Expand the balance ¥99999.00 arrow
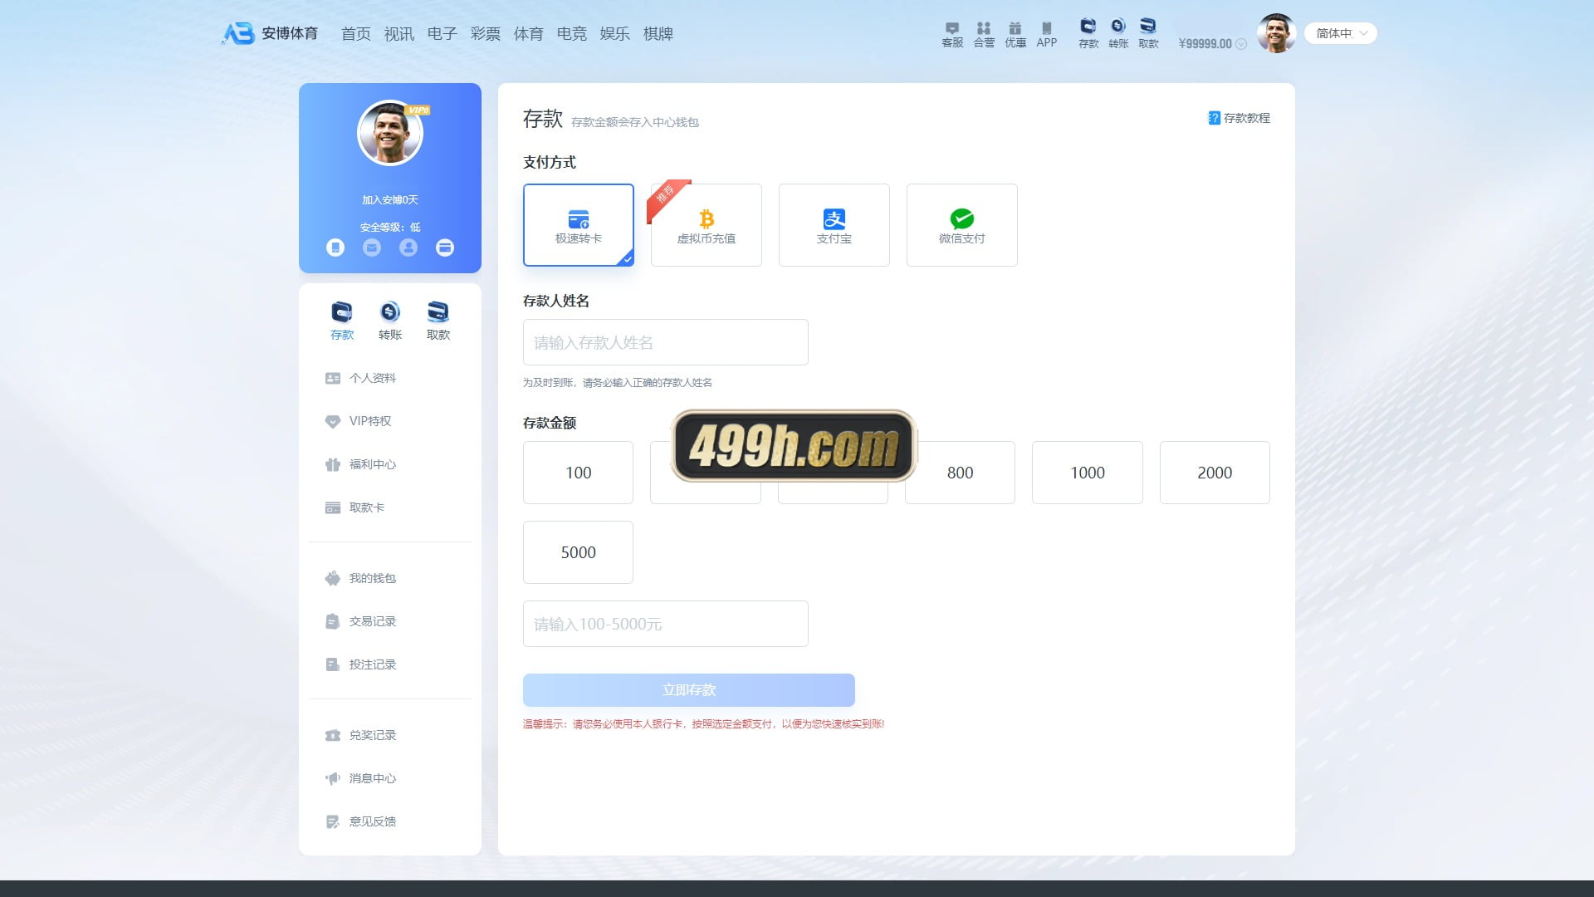 click(x=1241, y=44)
